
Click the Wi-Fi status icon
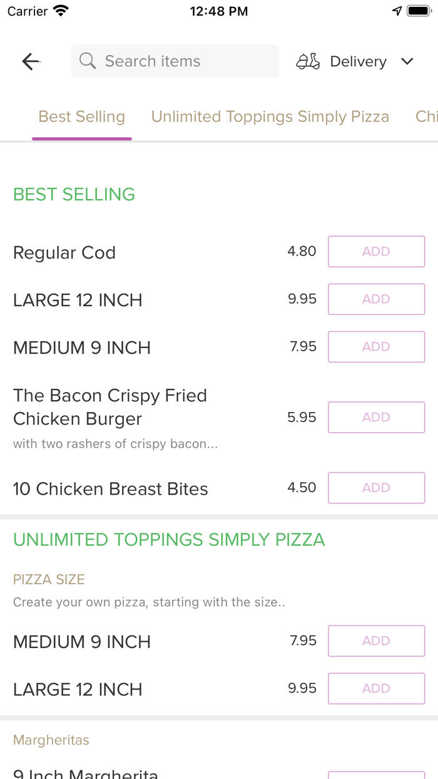point(59,10)
